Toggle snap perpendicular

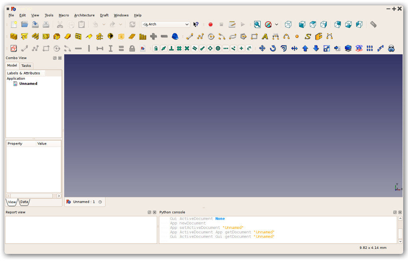[171, 48]
